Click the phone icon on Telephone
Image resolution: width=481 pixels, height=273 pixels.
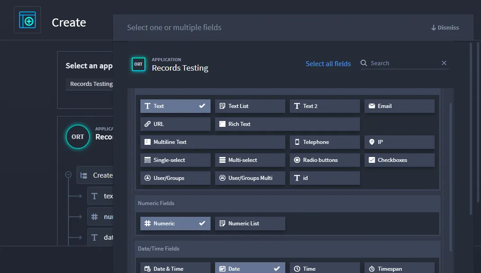[297, 142]
